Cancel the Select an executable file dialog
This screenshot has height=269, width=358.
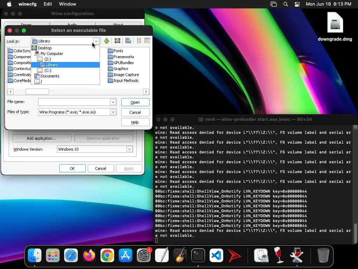pyautogui.click(x=135, y=112)
